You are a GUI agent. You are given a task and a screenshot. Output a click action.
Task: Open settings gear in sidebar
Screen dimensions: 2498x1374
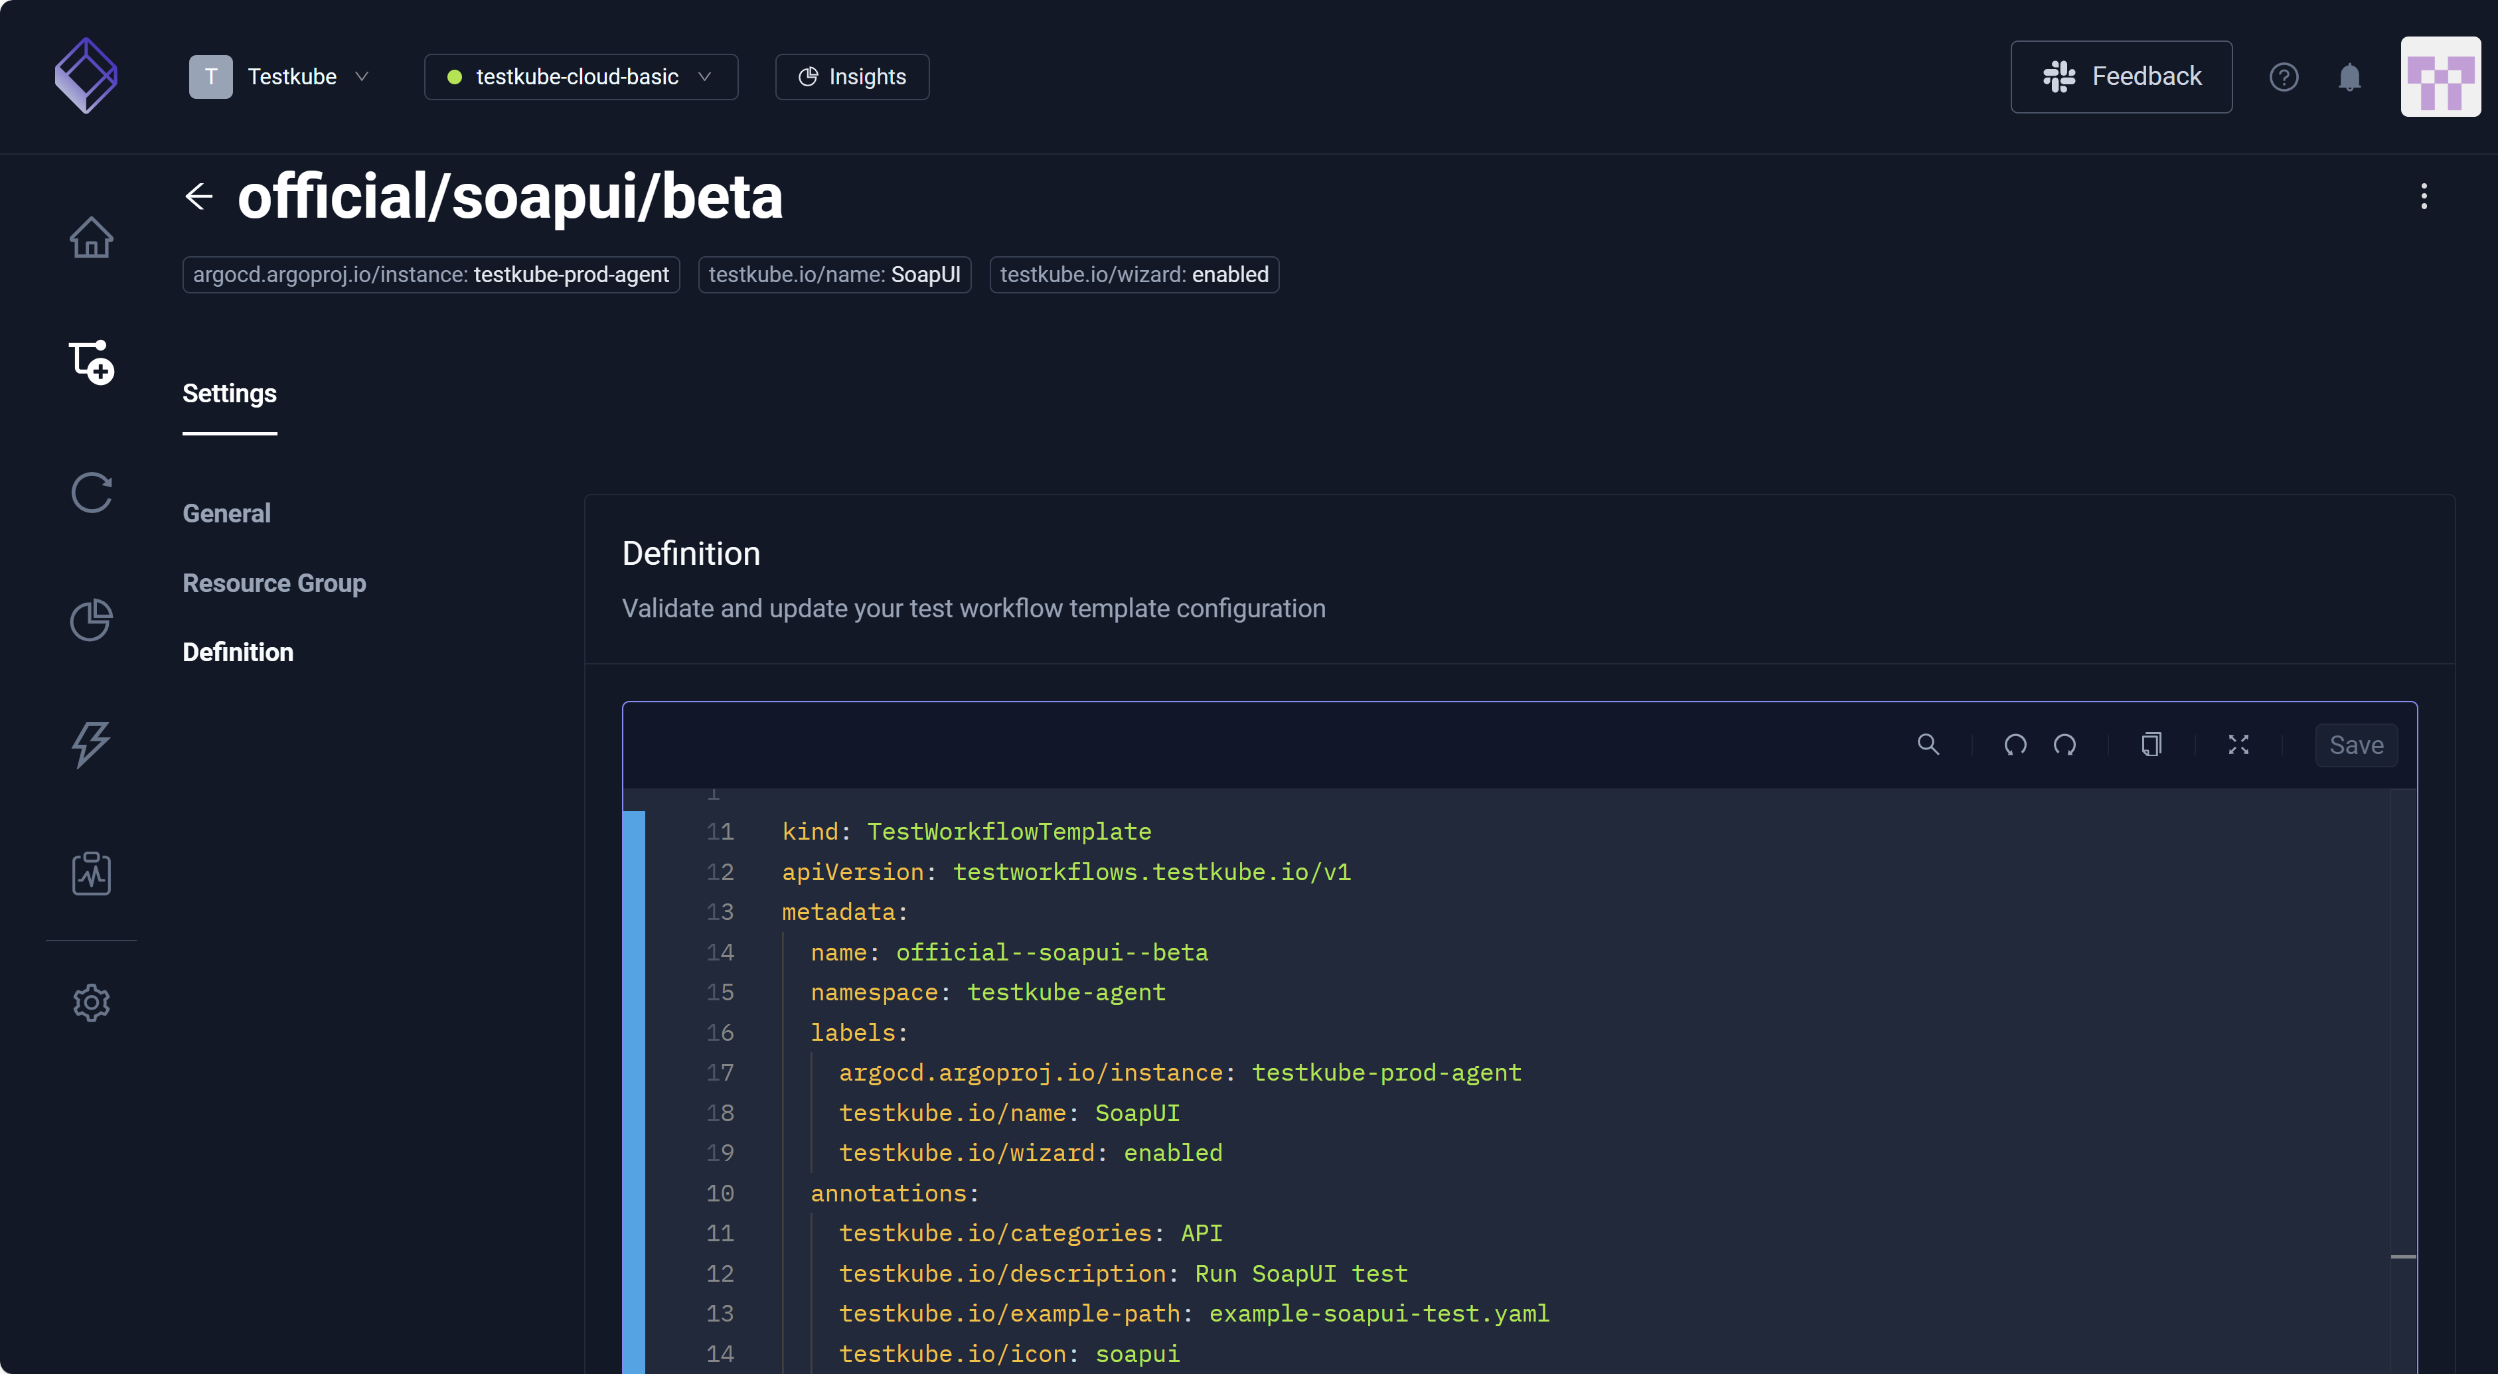[91, 1003]
